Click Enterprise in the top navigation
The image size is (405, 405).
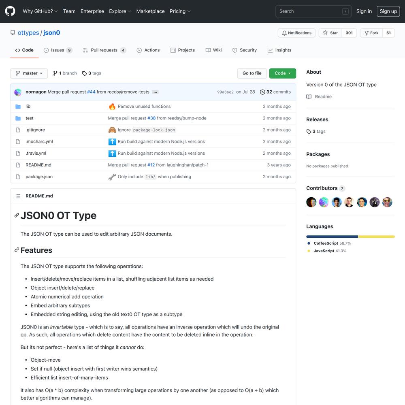pyautogui.click(x=92, y=11)
